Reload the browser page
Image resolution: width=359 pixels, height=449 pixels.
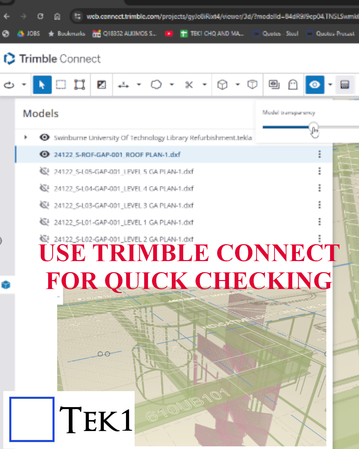point(40,16)
